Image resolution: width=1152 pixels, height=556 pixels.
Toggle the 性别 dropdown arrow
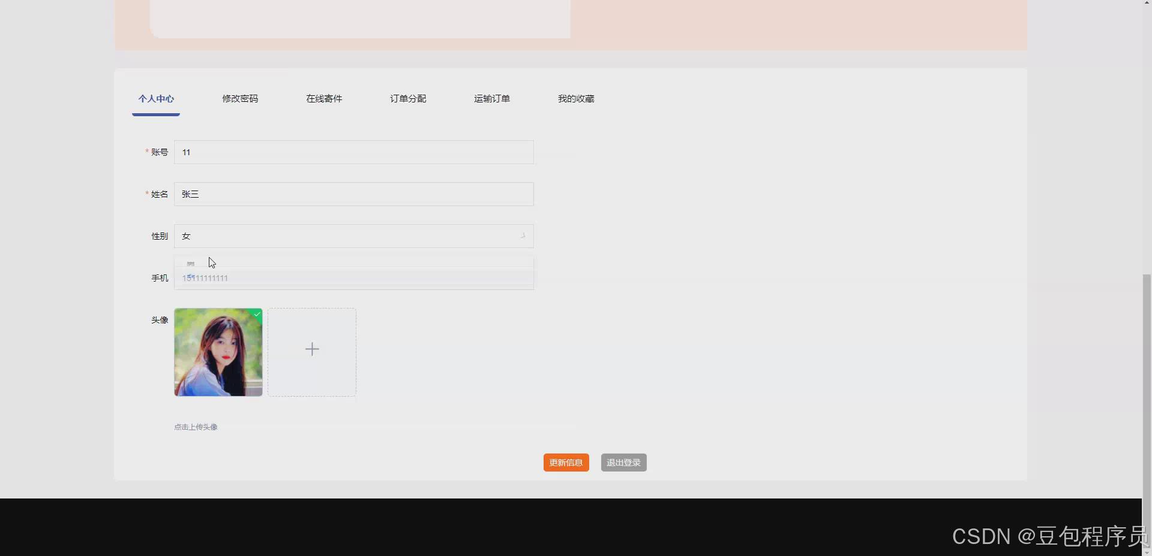[x=523, y=236]
